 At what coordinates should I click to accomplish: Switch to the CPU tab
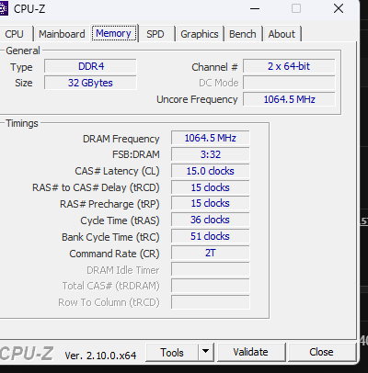(x=16, y=34)
